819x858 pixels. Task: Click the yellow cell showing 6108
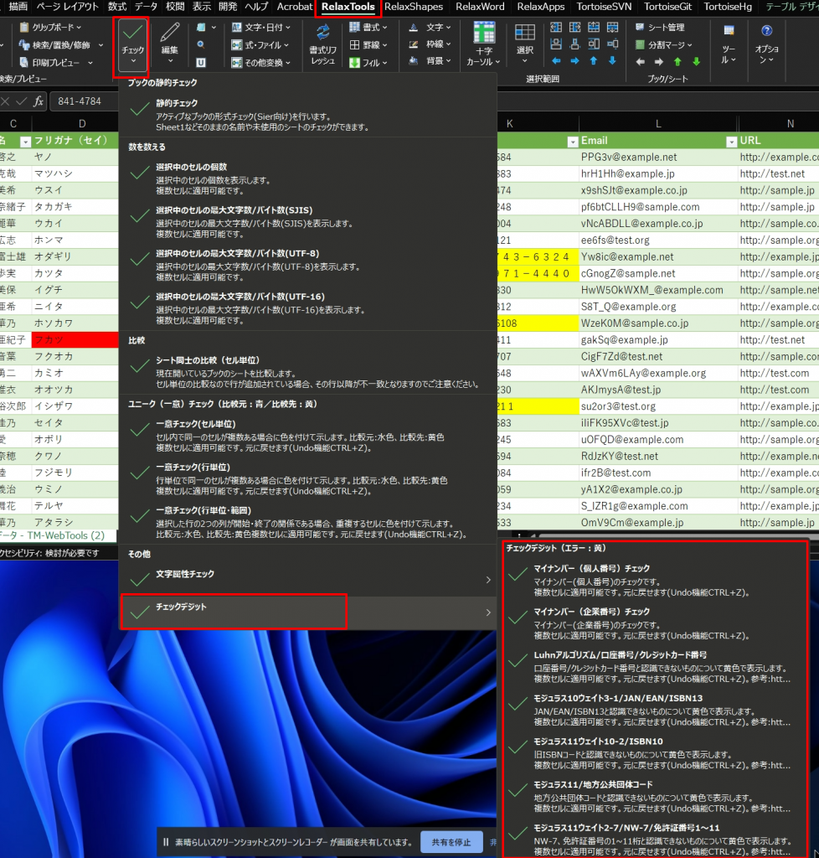(538, 323)
